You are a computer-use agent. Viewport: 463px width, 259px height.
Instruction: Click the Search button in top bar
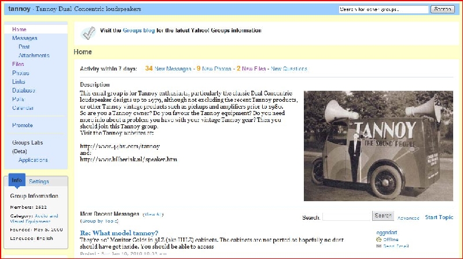click(x=442, y=9)
